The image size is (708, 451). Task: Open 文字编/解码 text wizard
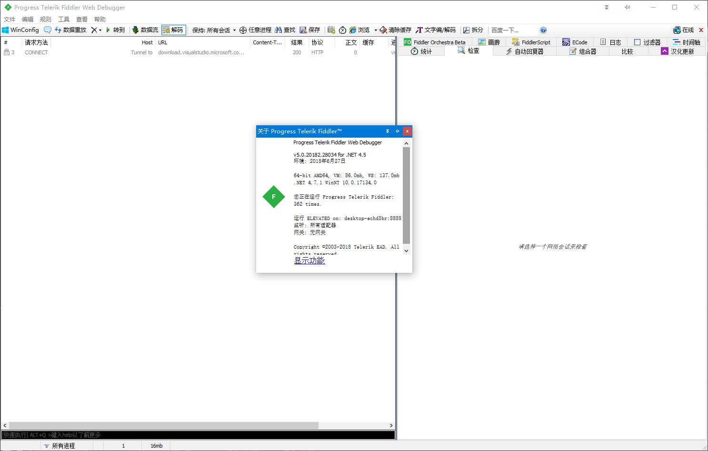coord(436,30)
